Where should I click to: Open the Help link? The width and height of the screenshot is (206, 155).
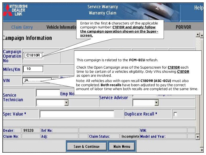[x=199, y=8]
